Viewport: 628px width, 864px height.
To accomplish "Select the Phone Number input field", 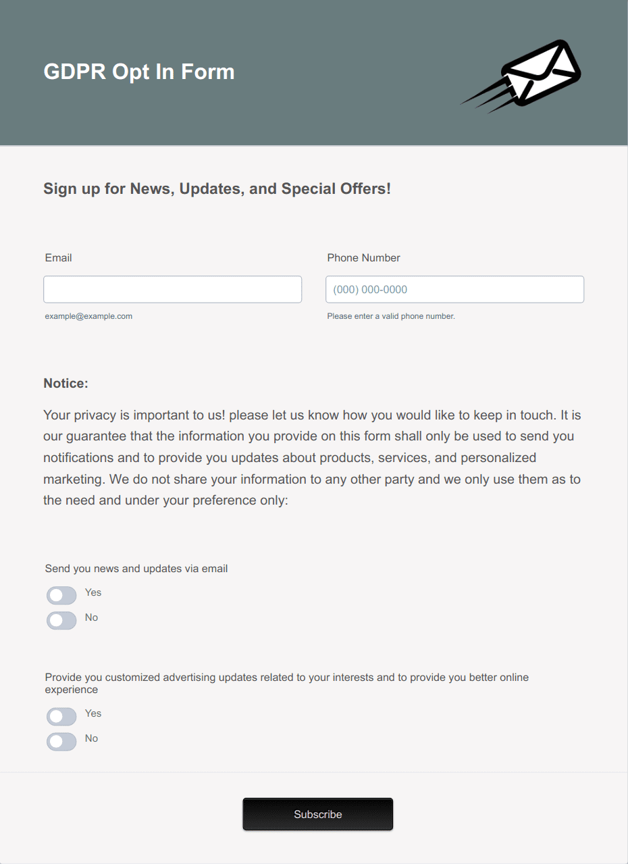I will (x=454, y=289).
